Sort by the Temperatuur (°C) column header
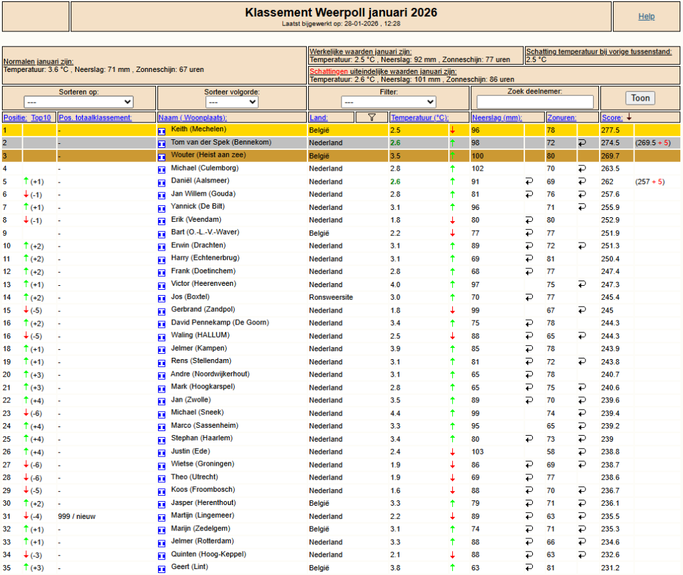The width and height of the screenshot is (683, 575). pos(420,117)
